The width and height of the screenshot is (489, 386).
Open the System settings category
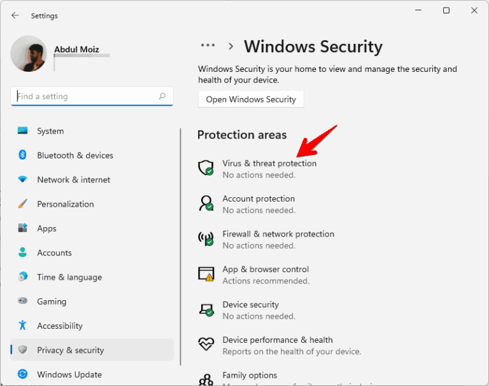pos(50,131)
